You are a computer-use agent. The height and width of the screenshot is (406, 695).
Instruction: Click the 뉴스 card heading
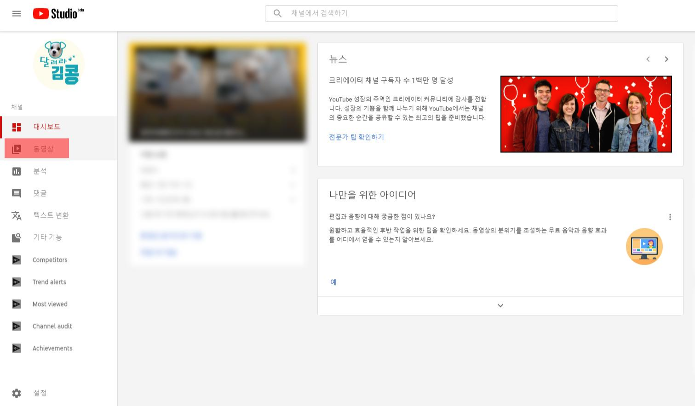click(338, 59)
